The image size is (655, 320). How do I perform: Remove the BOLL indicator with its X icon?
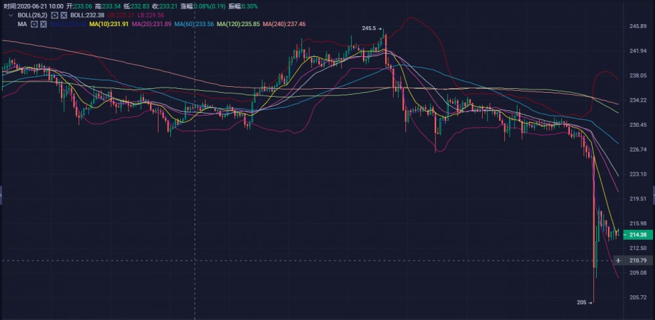click(64, 14)
